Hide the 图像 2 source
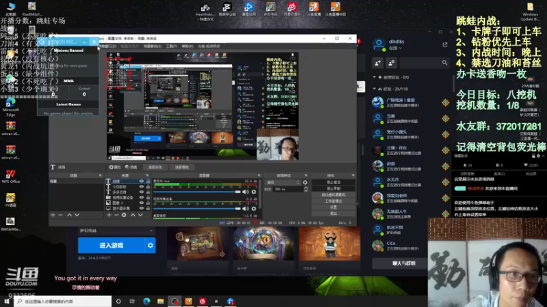This screenshot has width=547, height=307. (142, 203)
